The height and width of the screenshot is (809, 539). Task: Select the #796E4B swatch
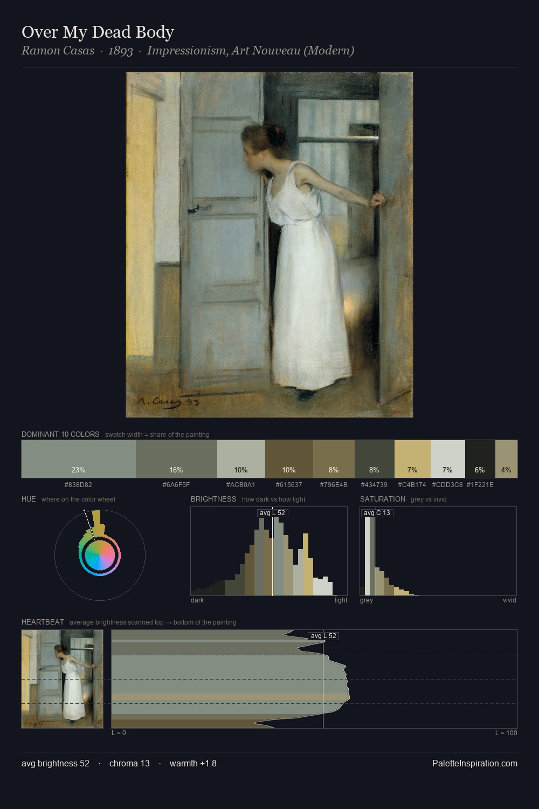click(334, 459)
